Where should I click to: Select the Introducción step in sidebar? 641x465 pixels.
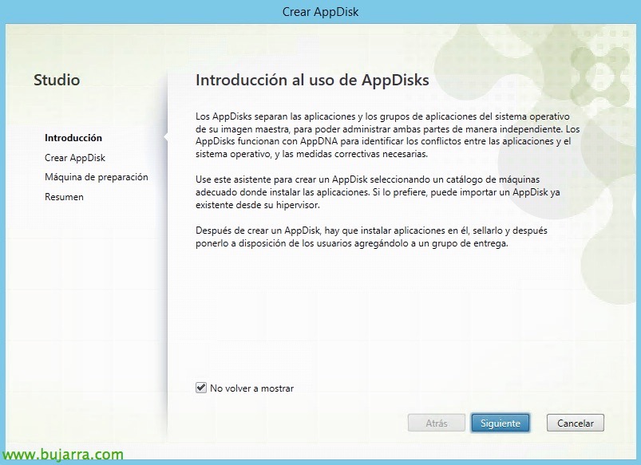coord(73,138)
